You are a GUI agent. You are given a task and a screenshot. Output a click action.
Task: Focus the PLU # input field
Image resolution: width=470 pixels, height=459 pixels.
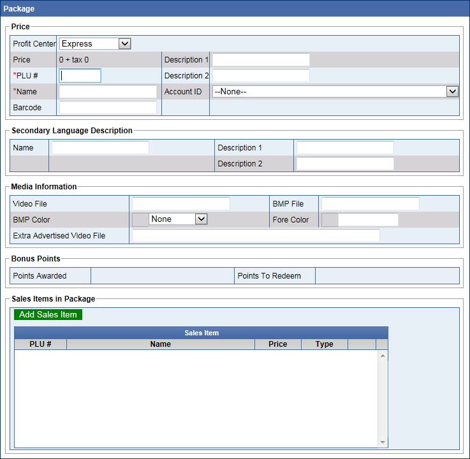pos(80,76)
